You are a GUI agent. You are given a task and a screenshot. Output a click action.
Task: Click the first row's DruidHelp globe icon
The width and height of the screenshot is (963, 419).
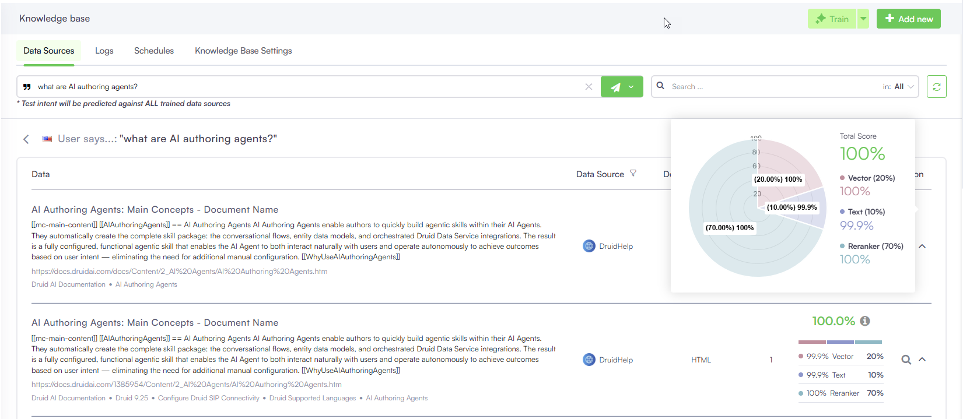point(589,246)
